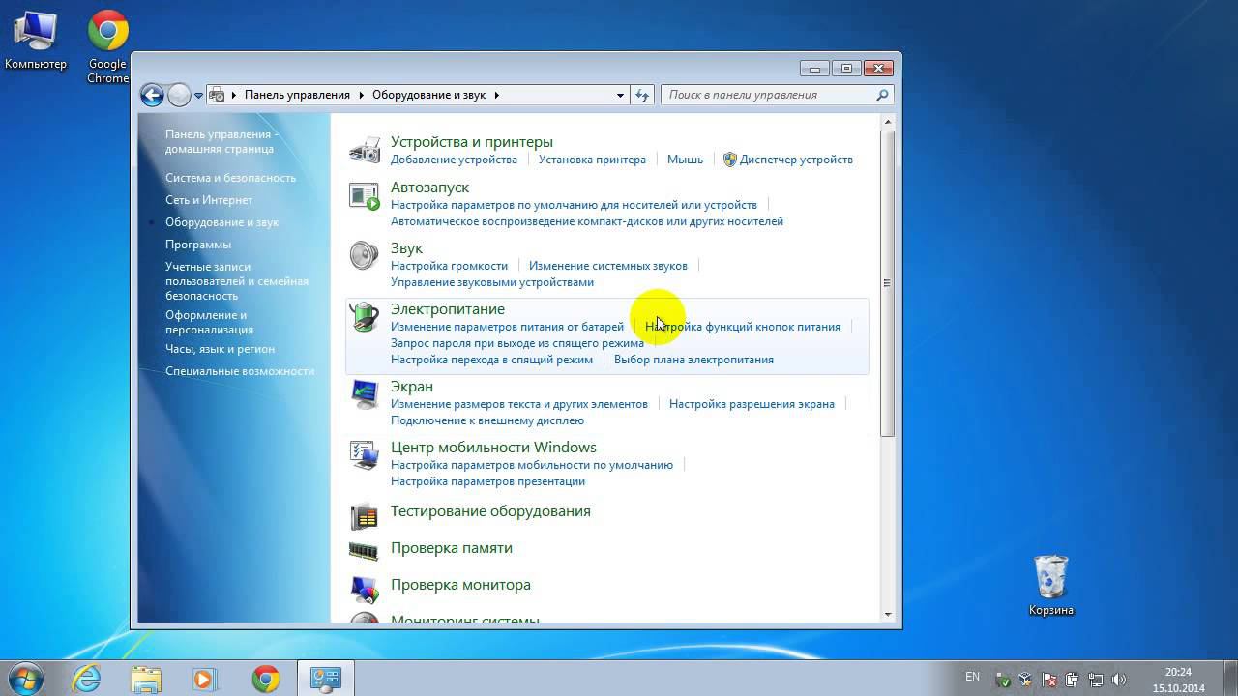Select the Google Chrome desktop shortcut

(x=107, y=48)
